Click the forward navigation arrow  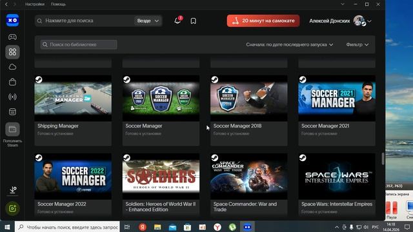click(14, 5)
